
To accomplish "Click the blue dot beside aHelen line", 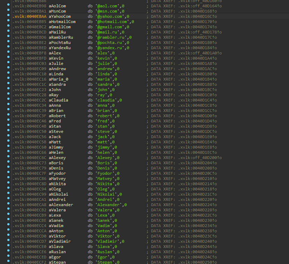I will [x=8, y=152].
